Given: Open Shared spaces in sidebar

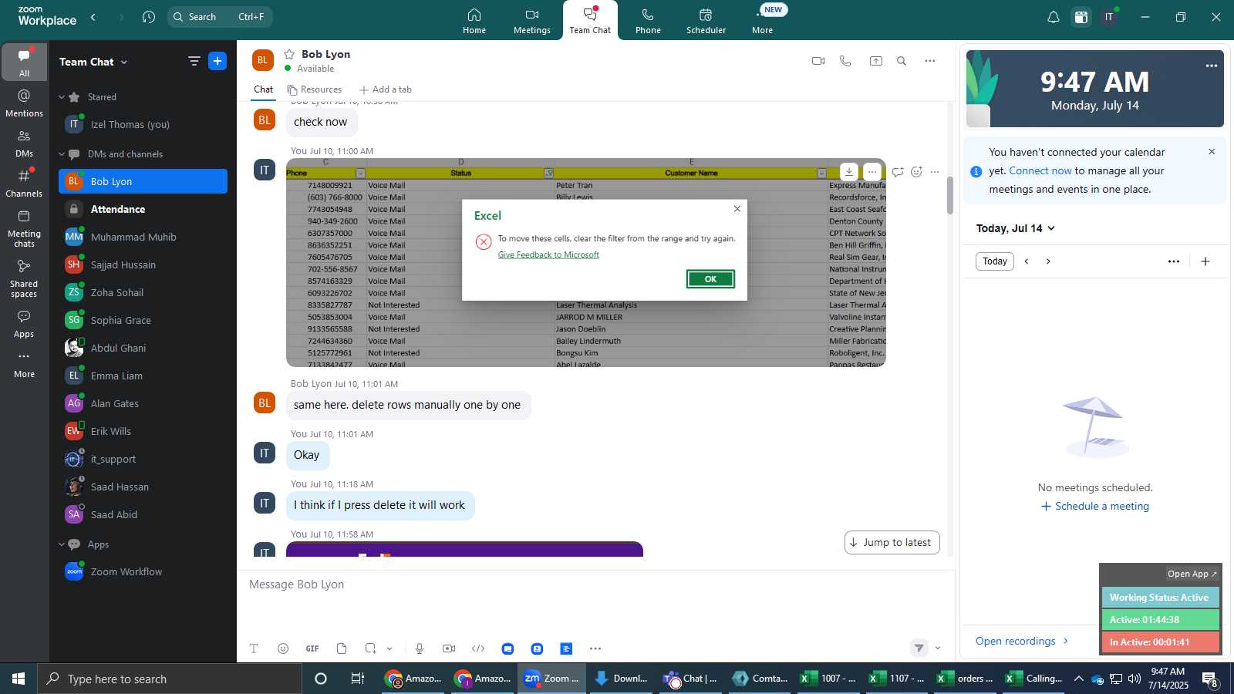Looking at the screenshot, I should pos(25,278).
